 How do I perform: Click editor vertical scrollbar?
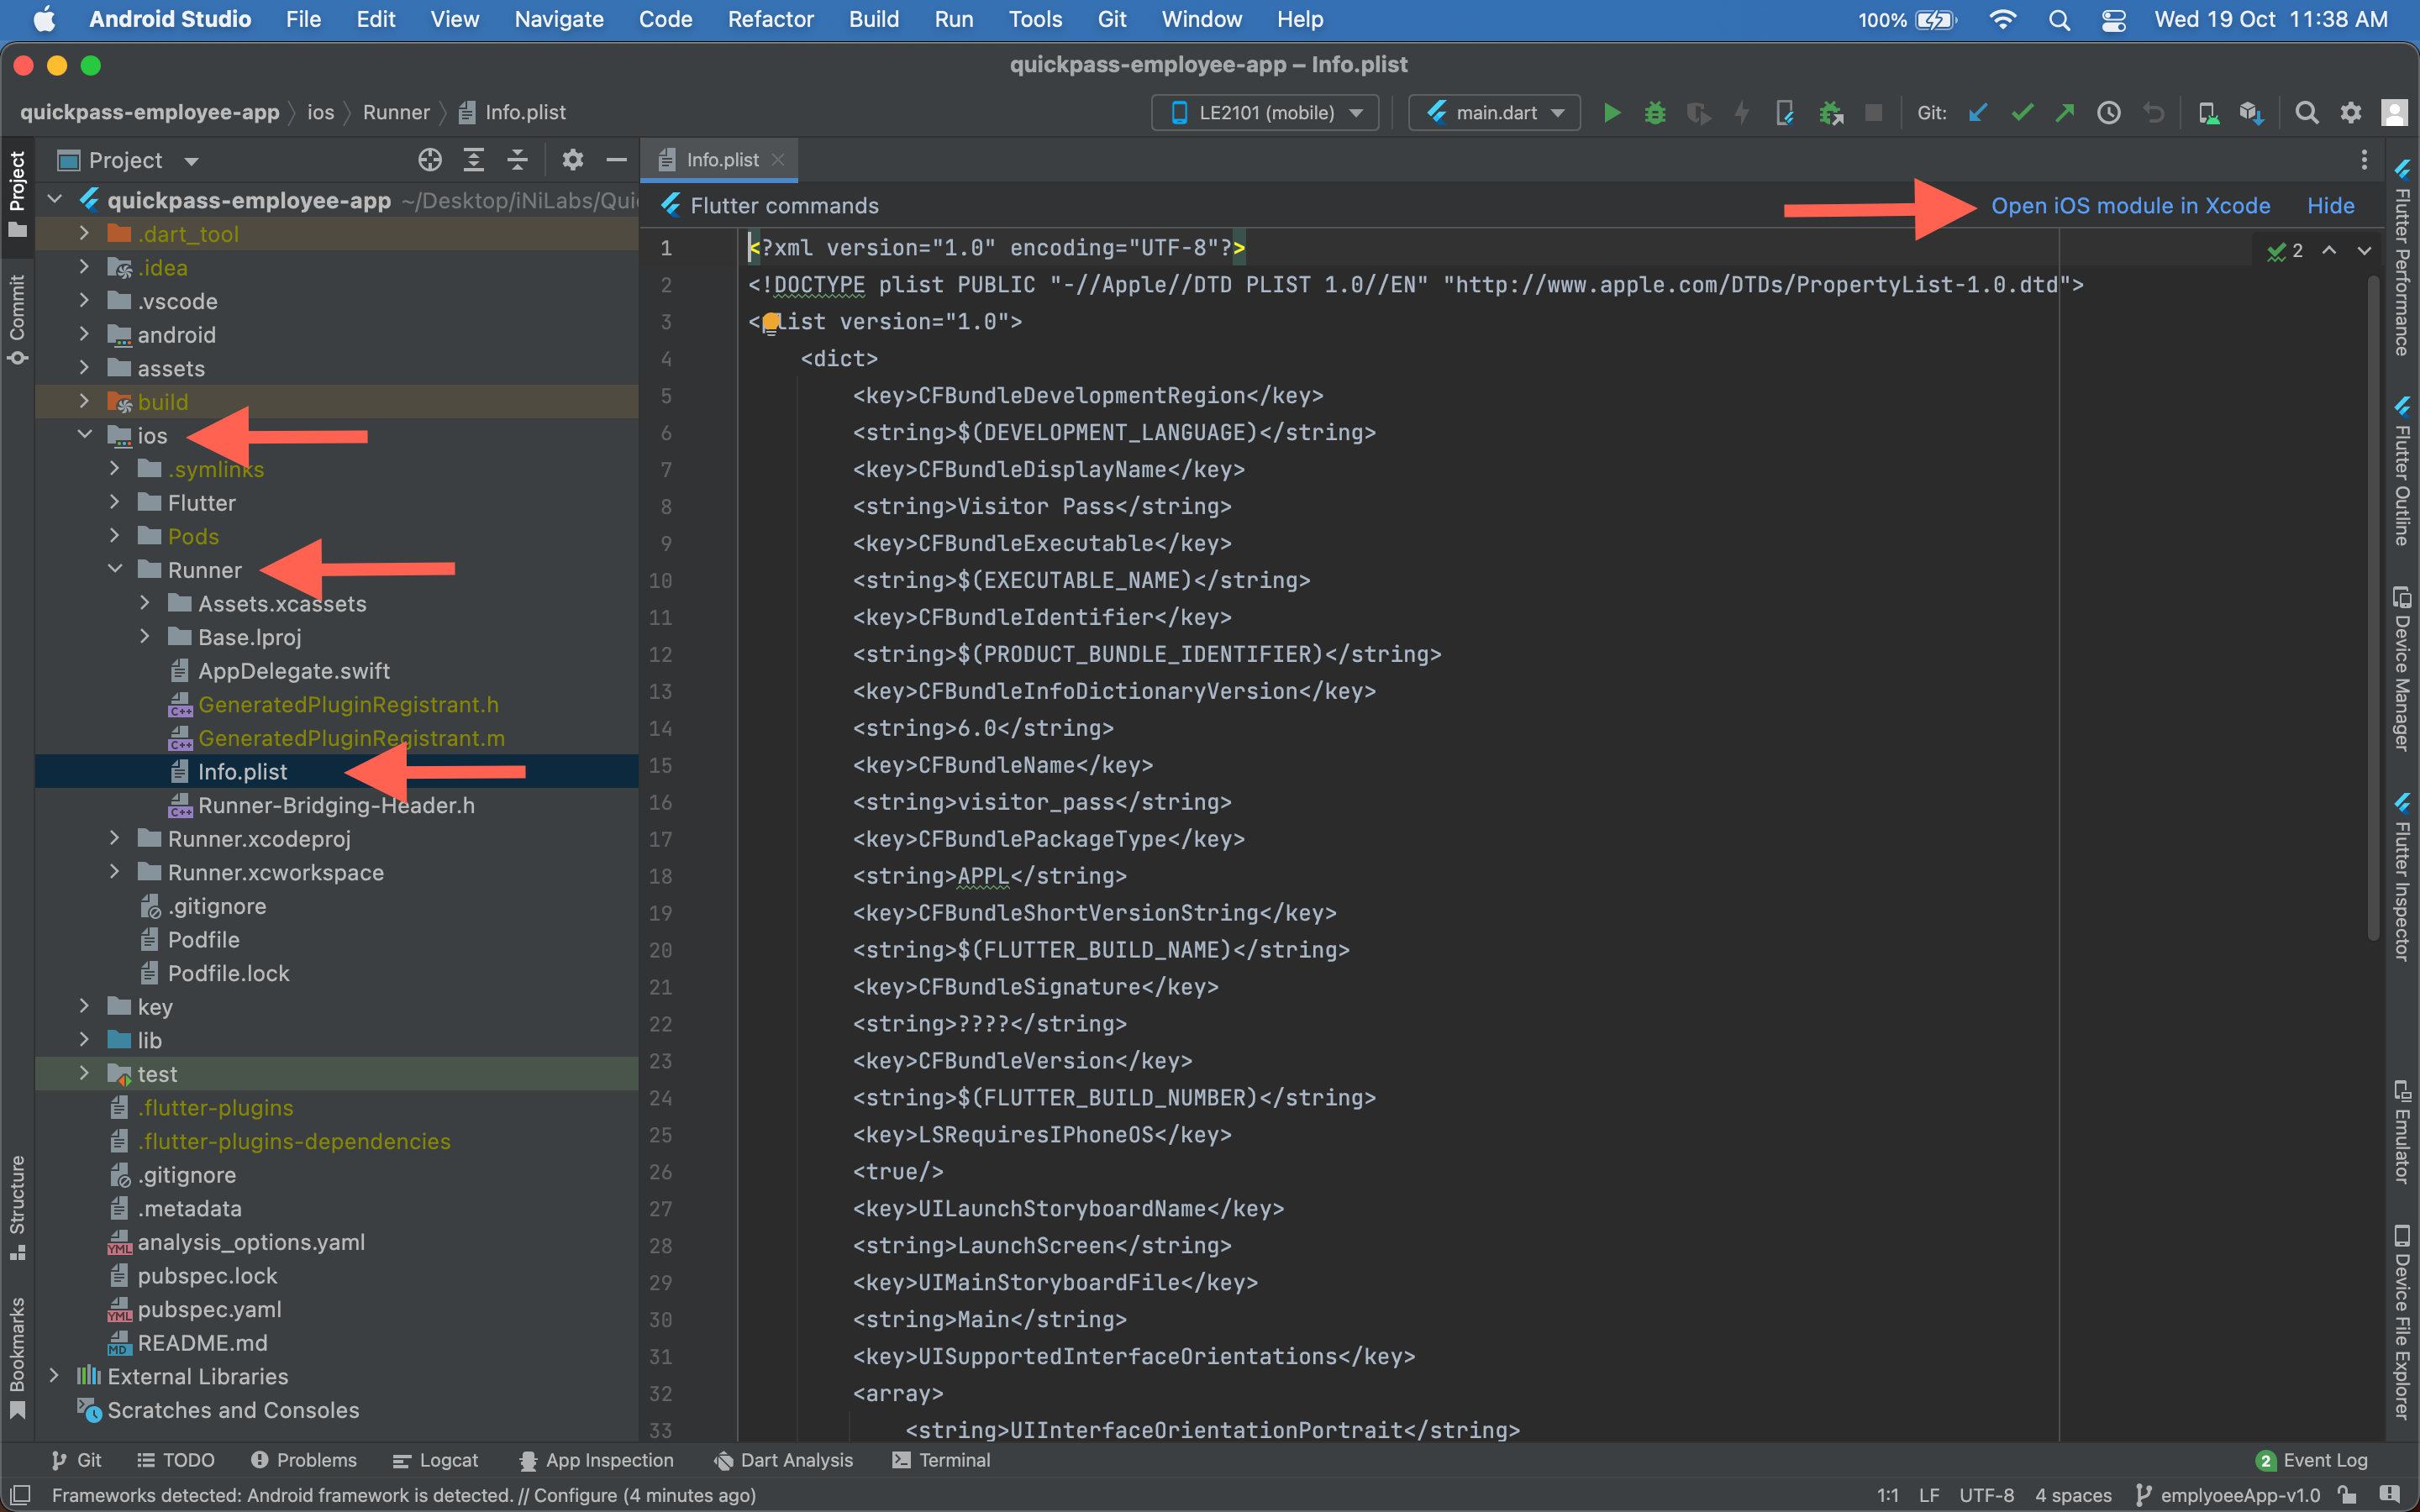[2372, 610]
